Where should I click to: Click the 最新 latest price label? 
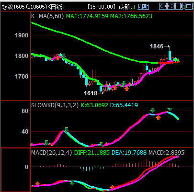[125, 7]
